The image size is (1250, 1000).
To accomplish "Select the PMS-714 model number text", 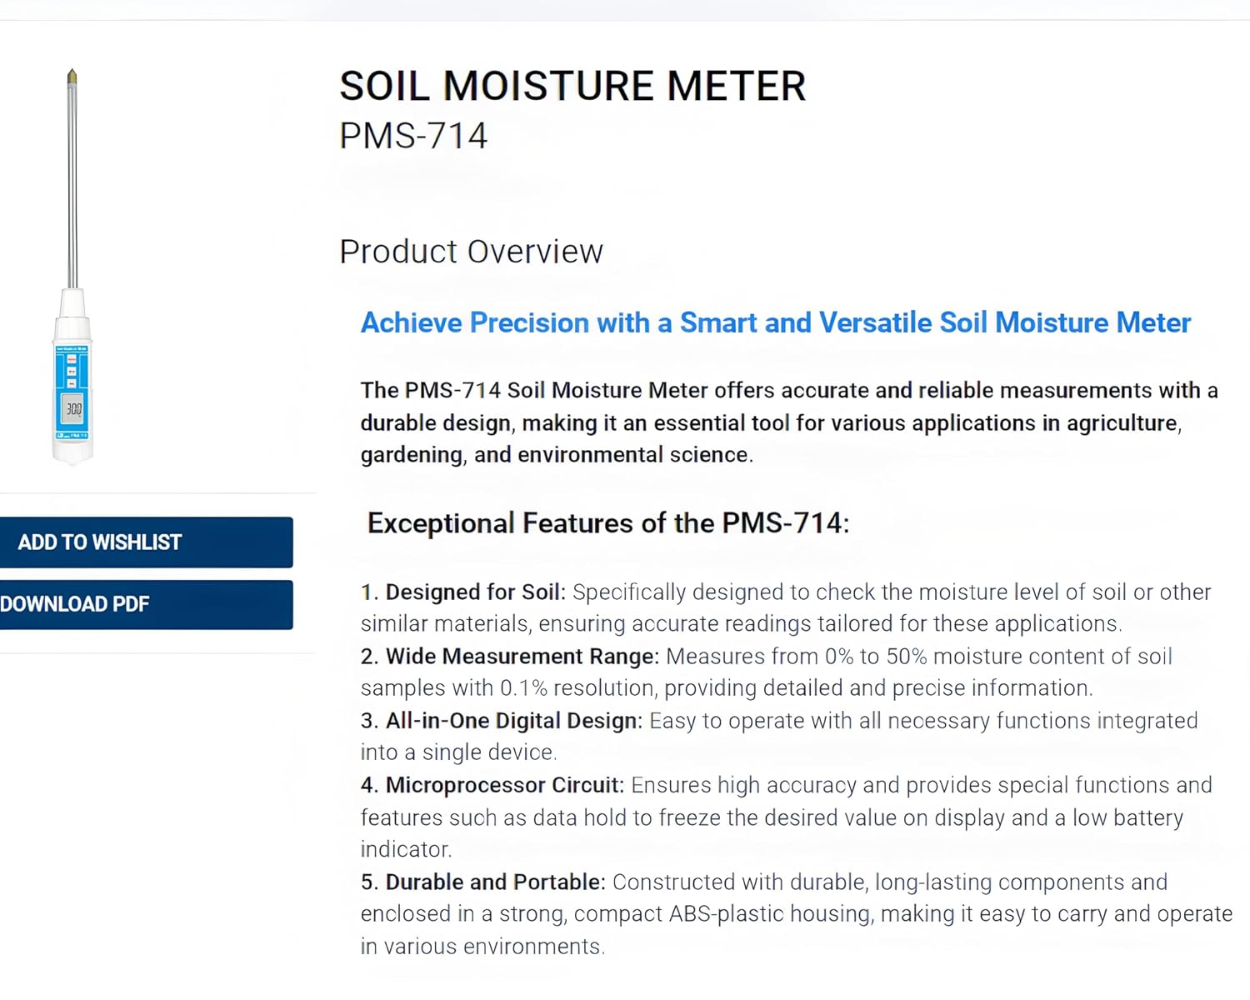I will click(x=413, y=136).
